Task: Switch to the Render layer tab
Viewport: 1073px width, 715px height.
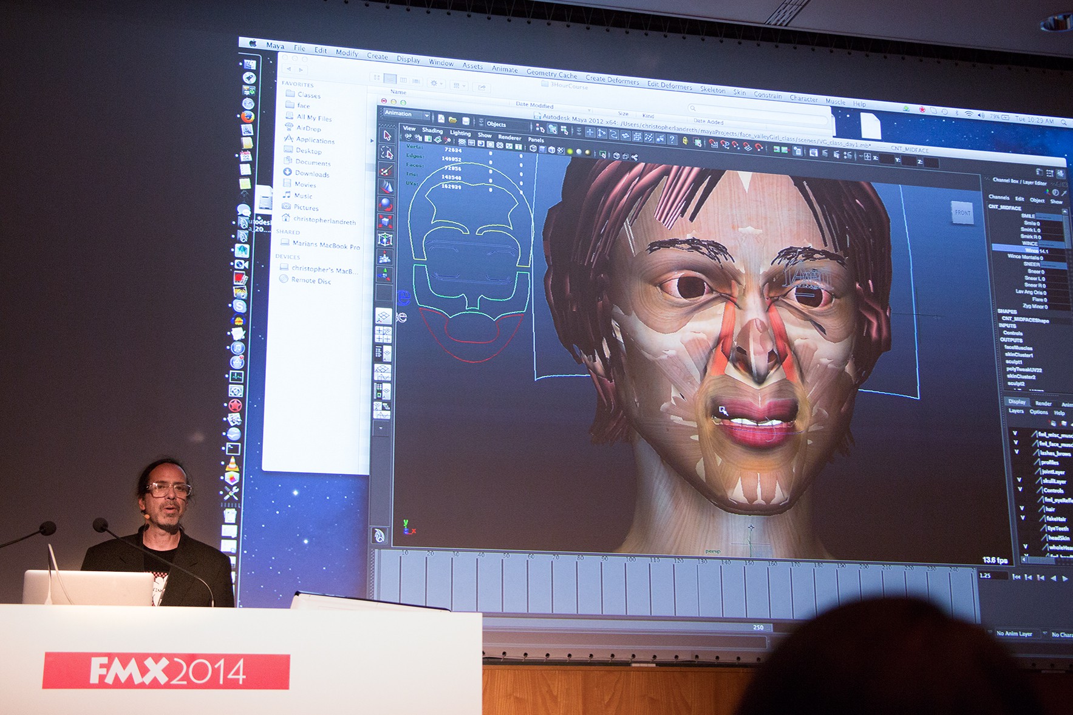Action: coord(1043,404)
